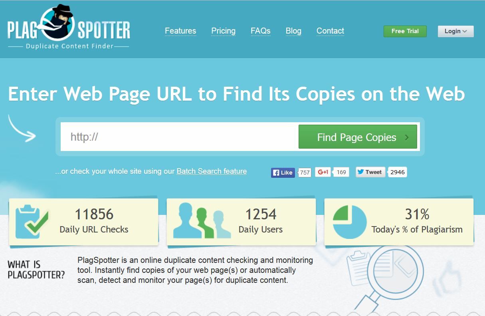The image size is (485, 316).
Task: Open the Contact page
Action: [330, 31]
